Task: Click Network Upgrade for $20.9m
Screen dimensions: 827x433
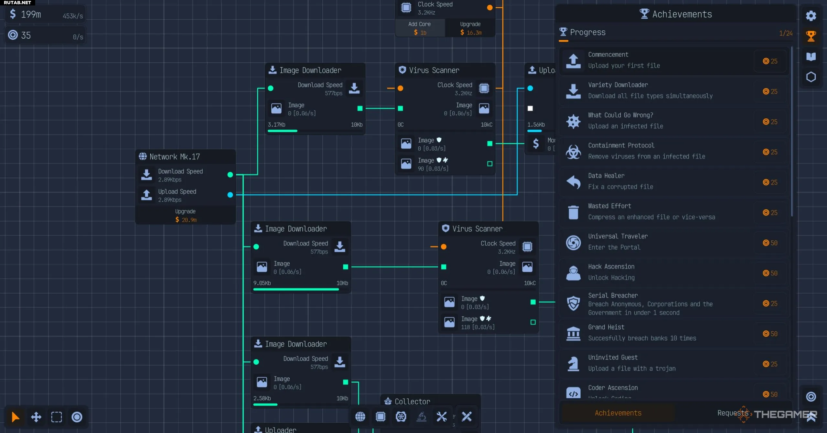Action: (186, 216)
